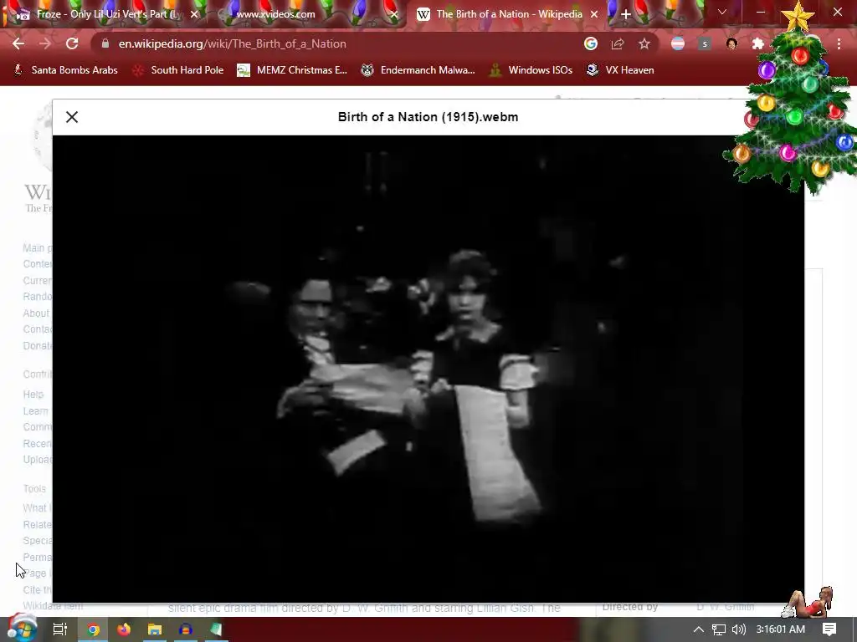
Task: Open the gray S extension icon
Action: coord(705,43)
